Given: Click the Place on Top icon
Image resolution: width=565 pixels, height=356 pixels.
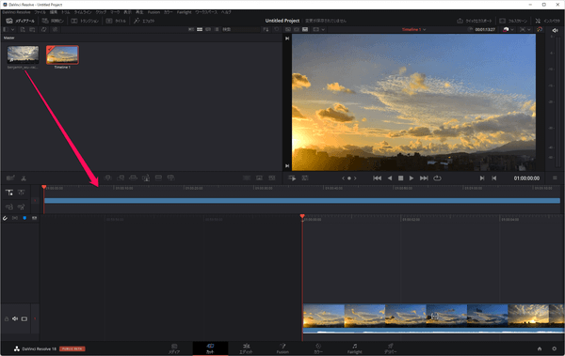Looking at the screenshot, I should (158, 178).
